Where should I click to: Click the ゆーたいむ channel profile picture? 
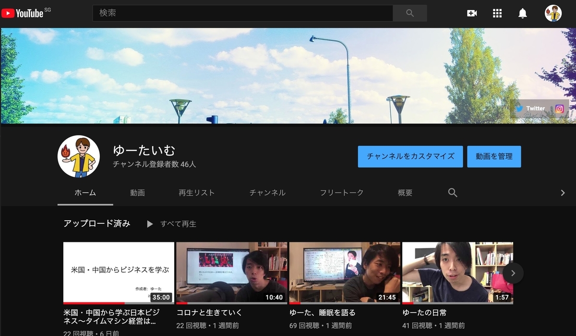pyautogui.click(x=79, y=156)
